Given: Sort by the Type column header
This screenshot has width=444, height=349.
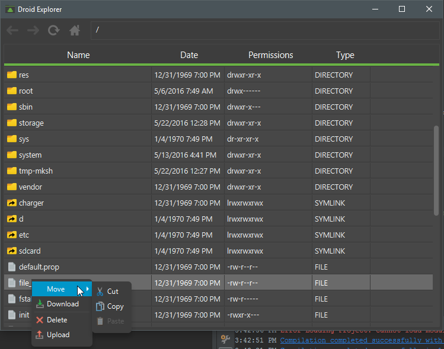Looking at the screenshot, I should coord(345,55).
